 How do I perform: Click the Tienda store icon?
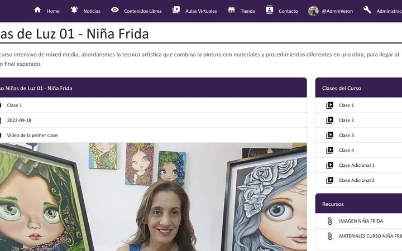[232, 10]
